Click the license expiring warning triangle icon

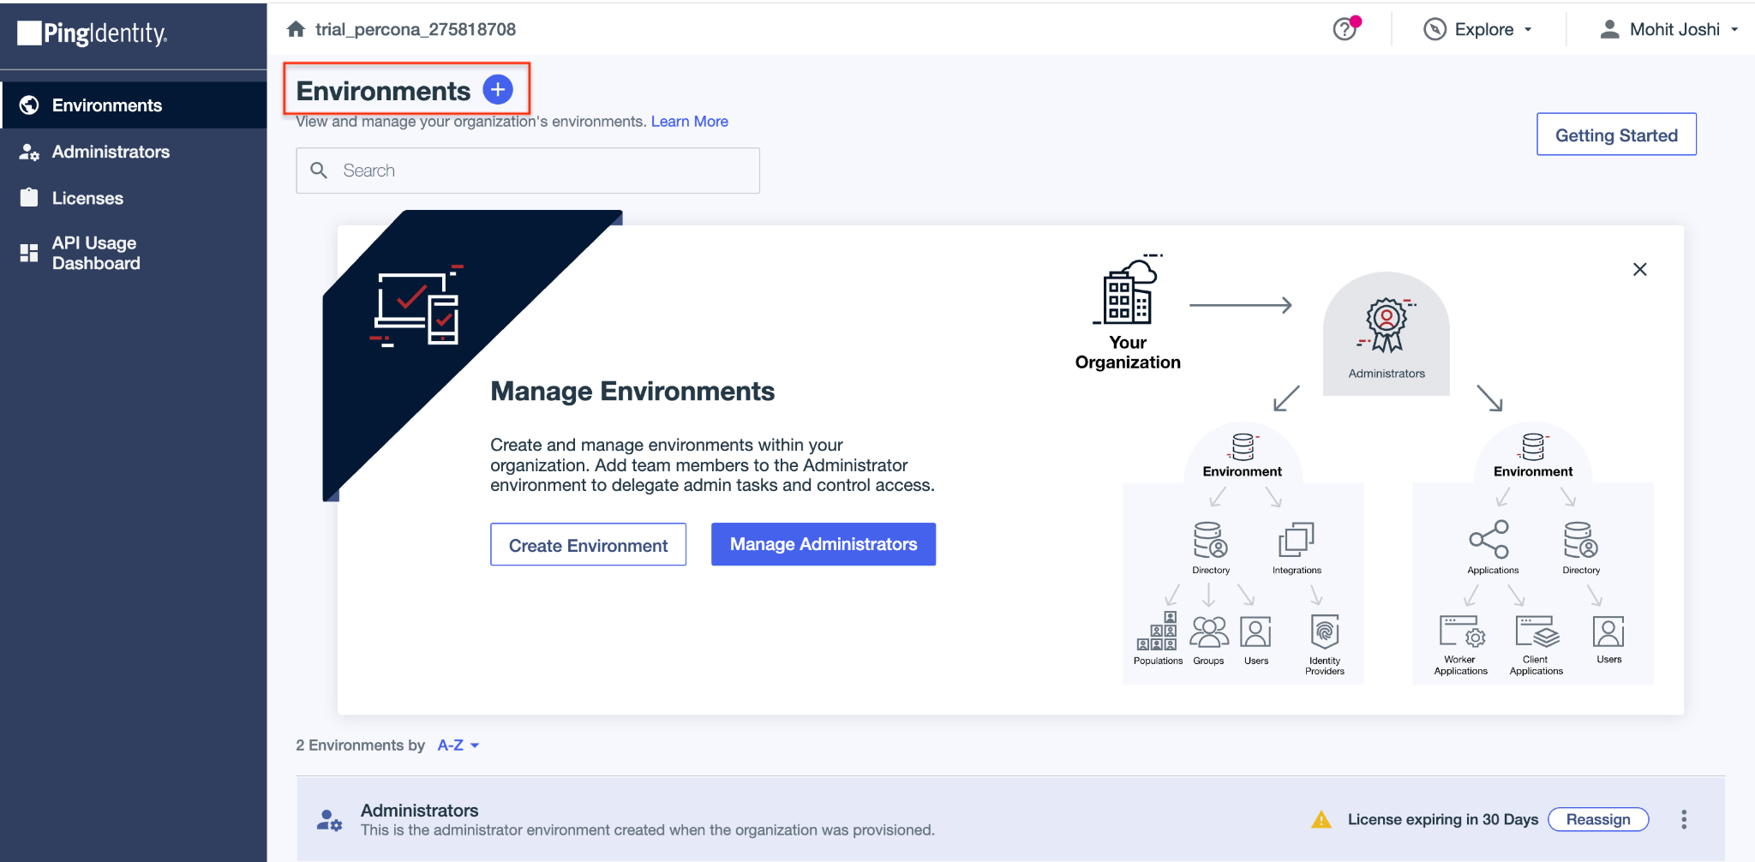[x=1321, y=820]
